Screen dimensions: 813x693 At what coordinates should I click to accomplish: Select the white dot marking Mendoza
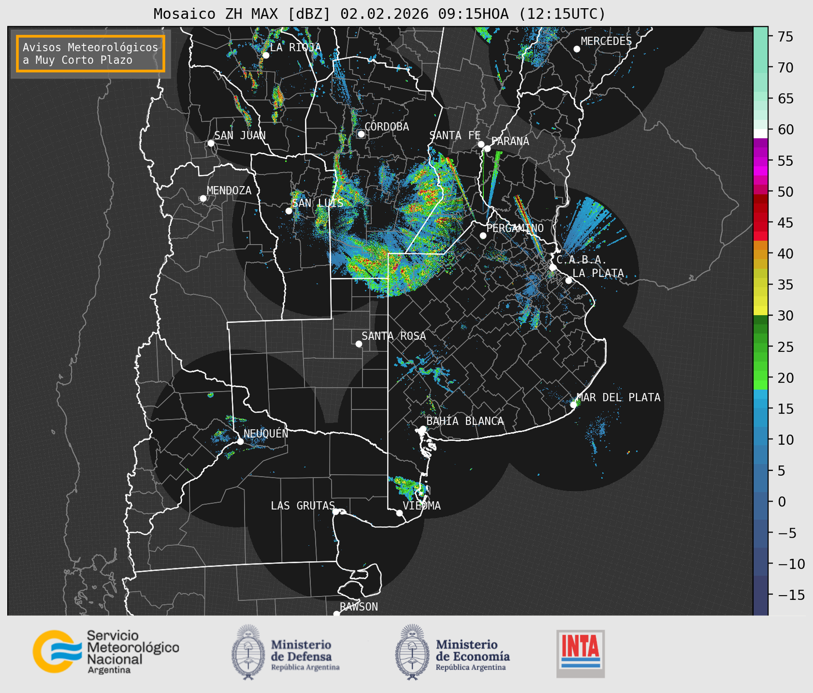(203, 199)
